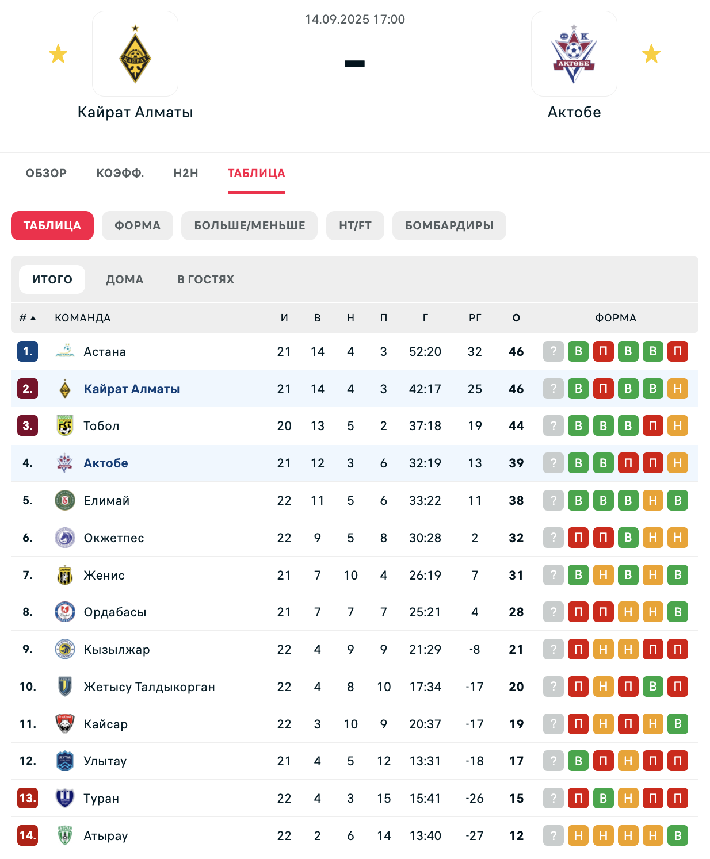The height and width of the screenshot is (859, 710).
Task: Toggle favorite star next to Кайрат Алматы
Action: 58,54
